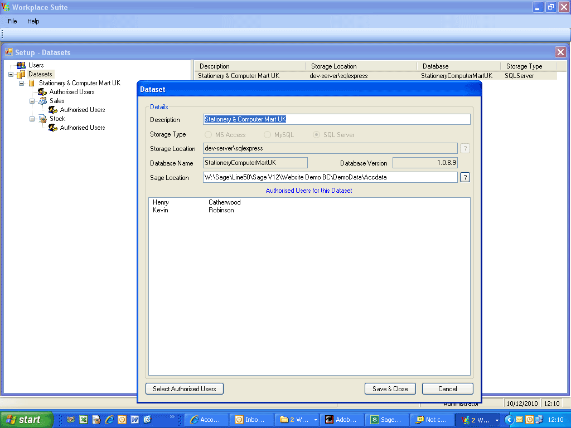Show more quick launch items chevron

172,417
